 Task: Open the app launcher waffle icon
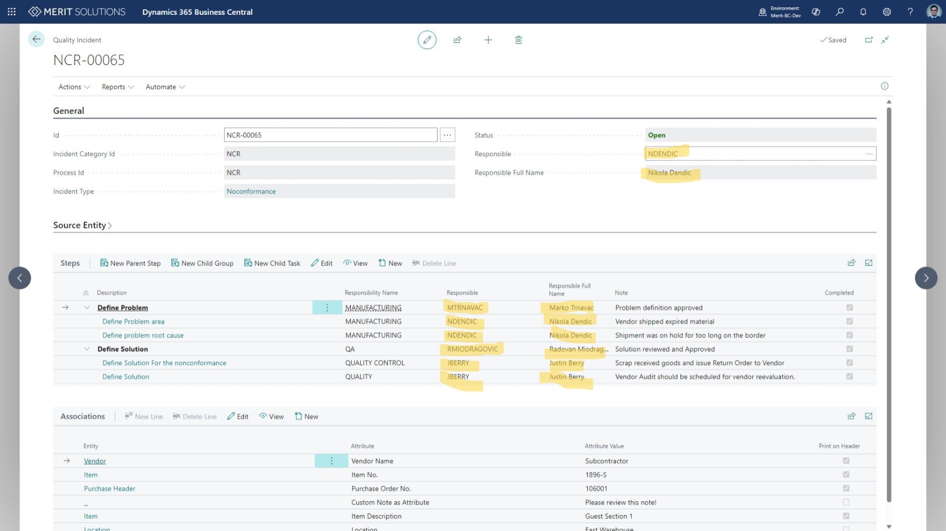coord(12,12)
